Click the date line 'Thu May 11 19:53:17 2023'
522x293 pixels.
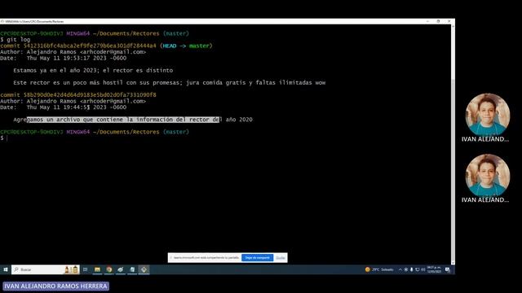64,58
